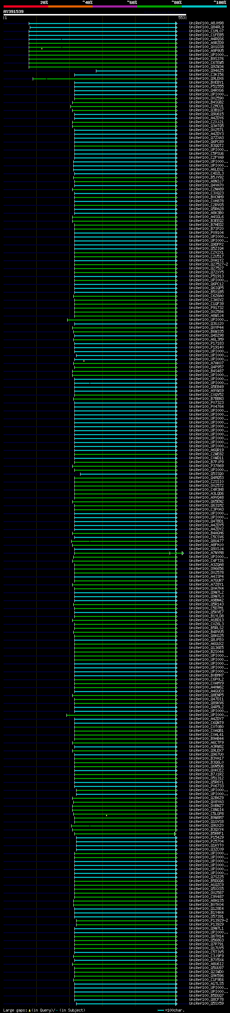Select hit label UniRef100_P13929-2
Viewport: 230px width, 1013px height.
[208, 921]
